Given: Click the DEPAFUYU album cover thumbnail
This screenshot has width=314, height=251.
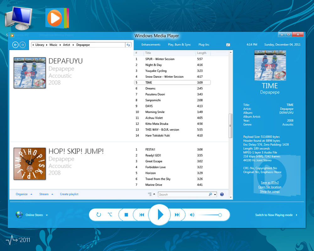Looking at the screenshot, I should (x=30, y=73).
